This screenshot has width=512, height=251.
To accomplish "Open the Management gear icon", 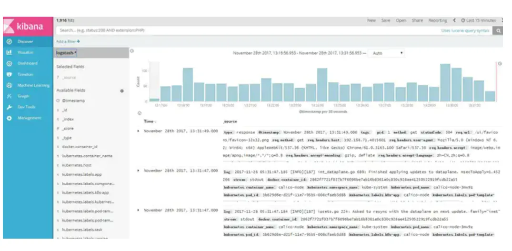I will (10, 118).
